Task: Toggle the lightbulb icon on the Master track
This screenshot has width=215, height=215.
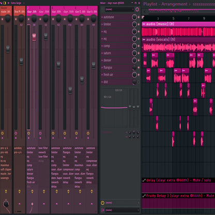Action: [x=6, y=191]
